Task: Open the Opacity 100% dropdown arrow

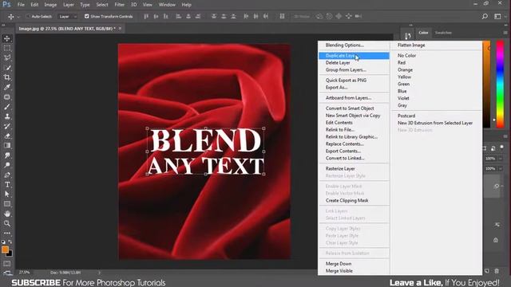Action: [x=501, y=159]
